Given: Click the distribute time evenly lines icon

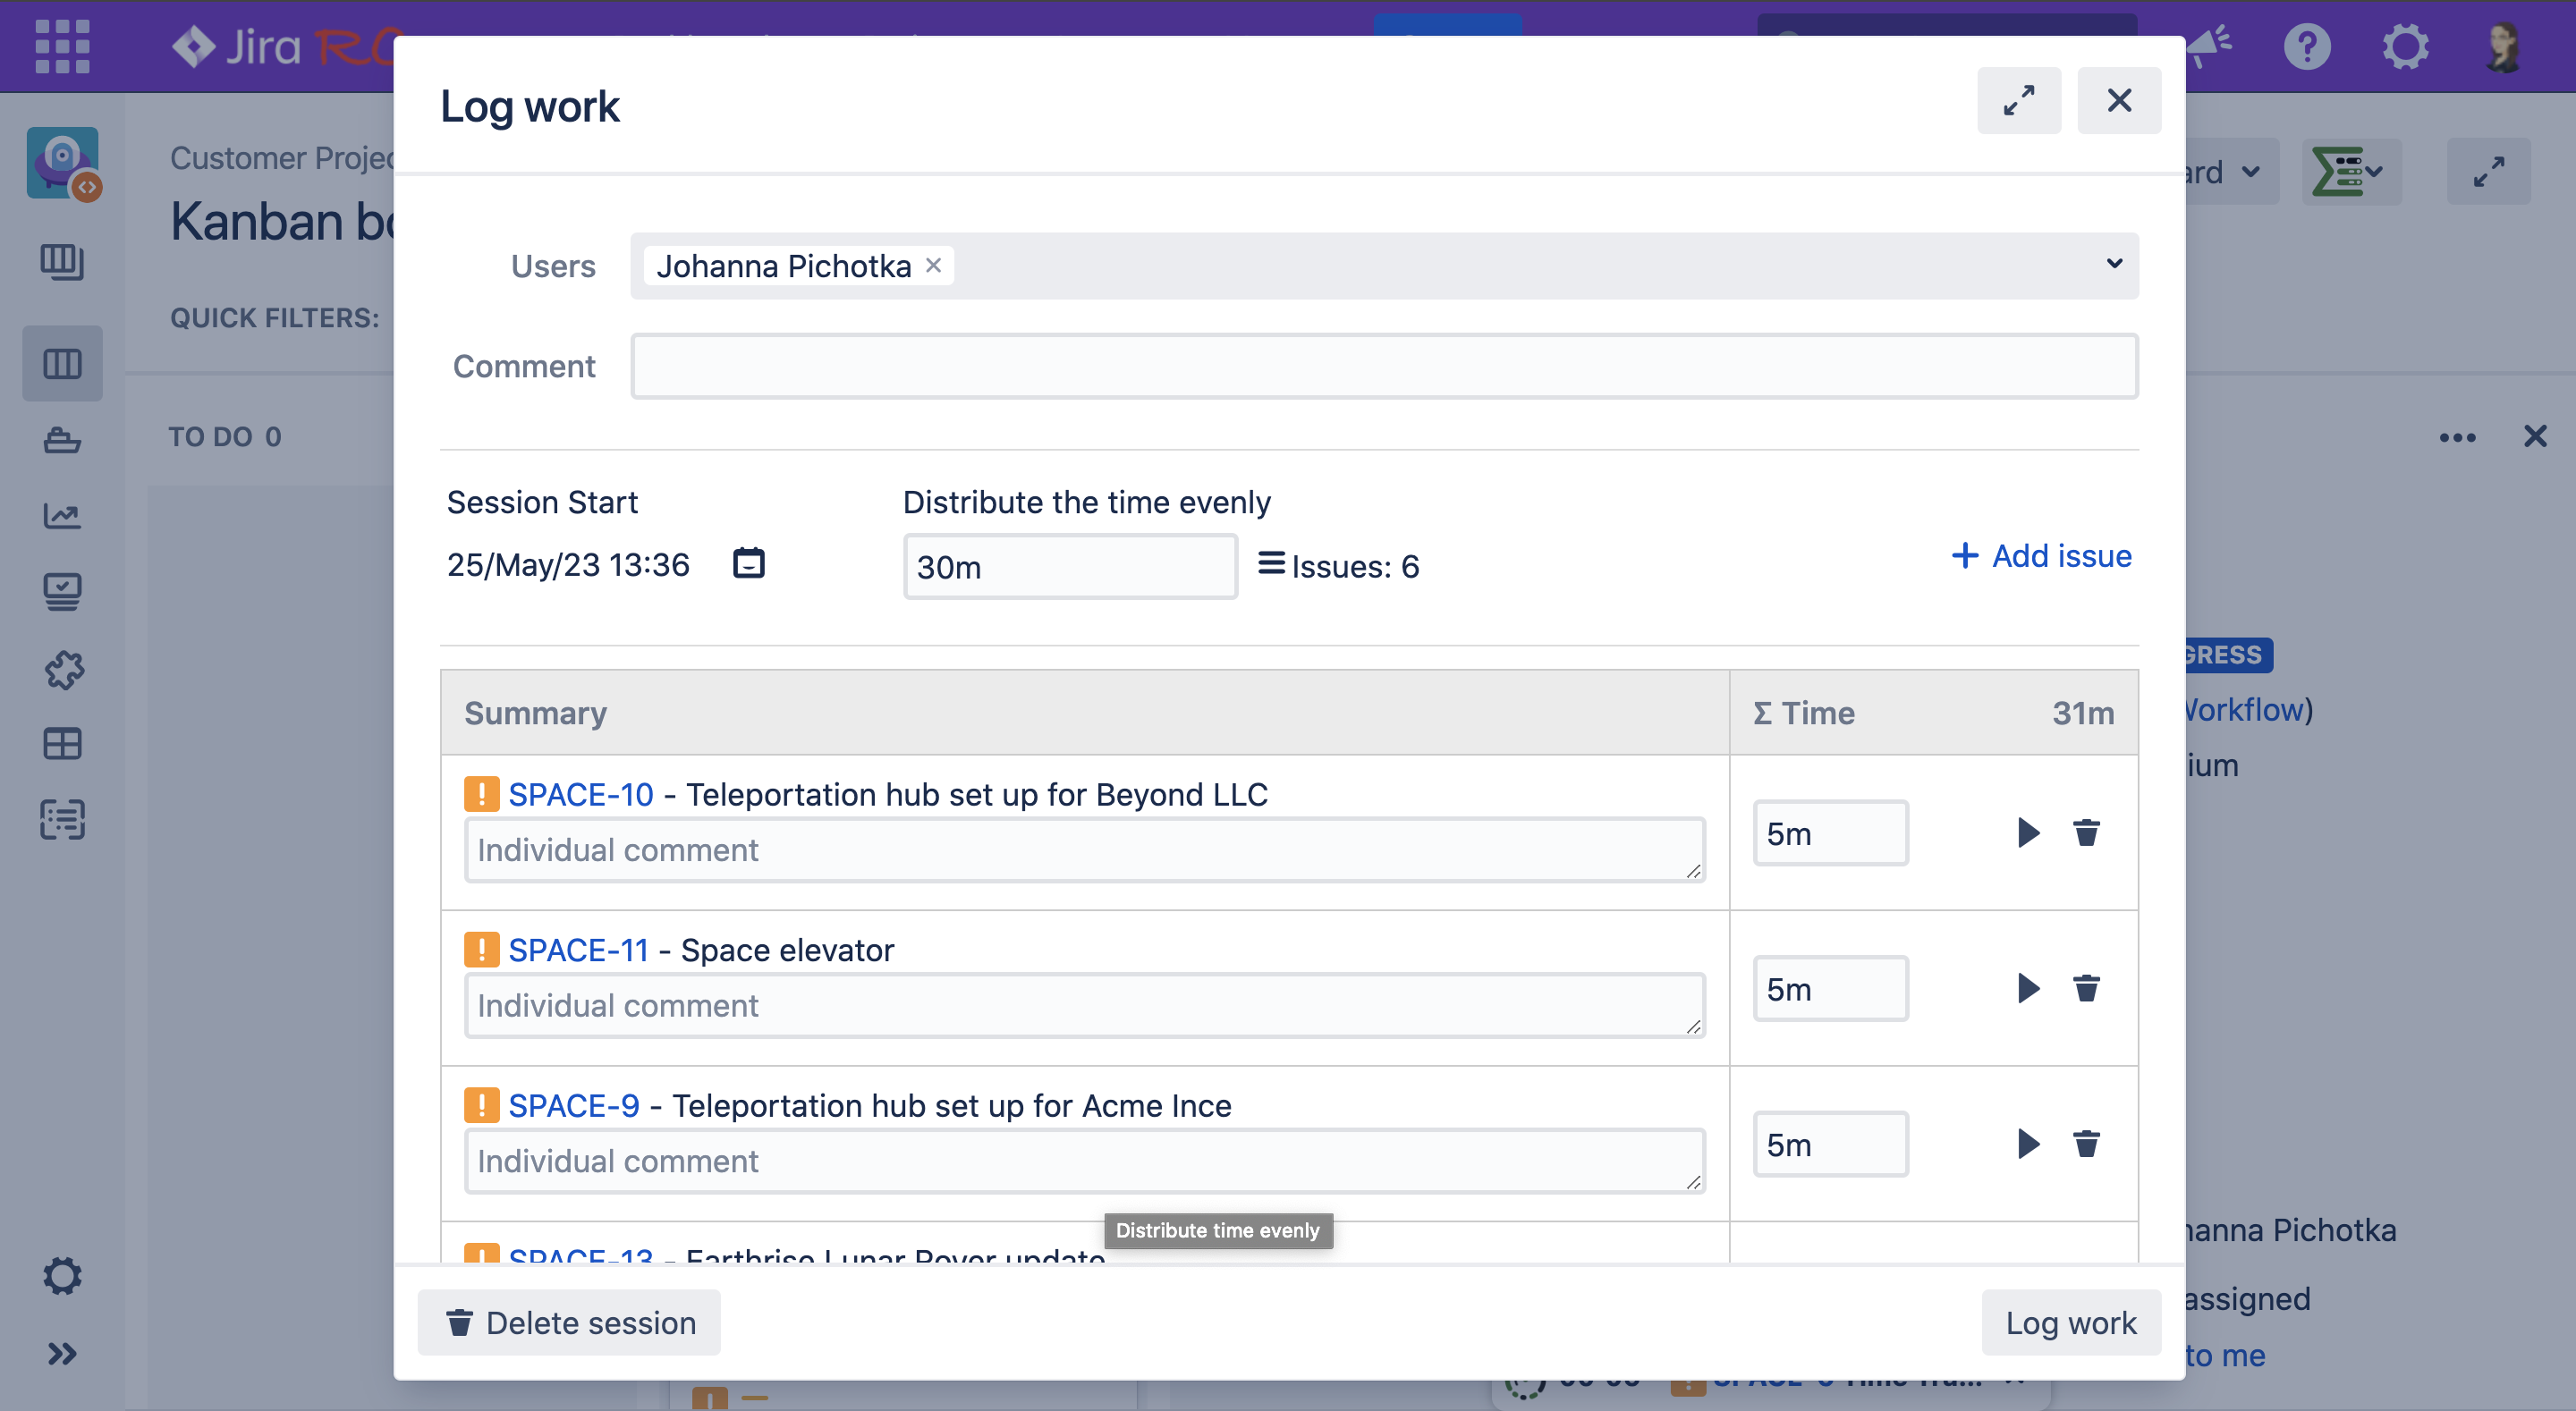Looking at the screenshot, I should (1271, 564).
